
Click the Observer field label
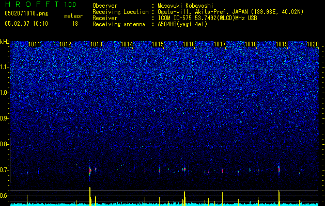(x=105, y=6)
